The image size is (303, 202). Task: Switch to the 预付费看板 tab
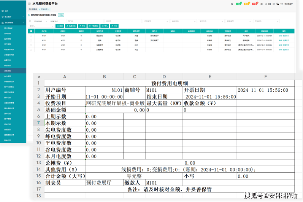(33, 8)
